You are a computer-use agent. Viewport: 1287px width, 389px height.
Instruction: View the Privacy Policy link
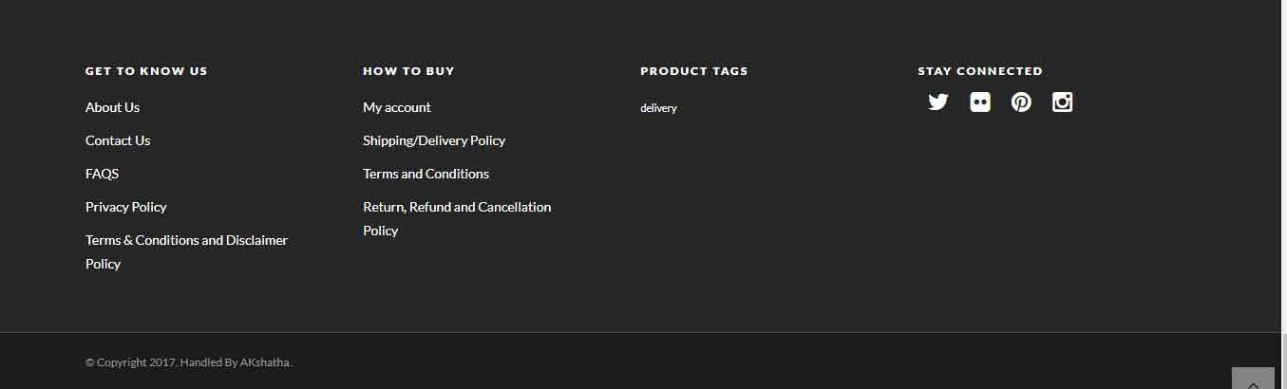[x=125, y=207]
